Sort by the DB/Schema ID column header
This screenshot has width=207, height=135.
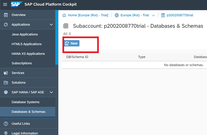point(77,57)
